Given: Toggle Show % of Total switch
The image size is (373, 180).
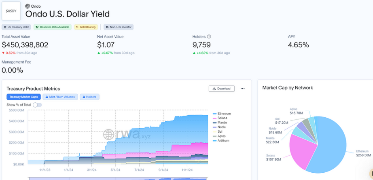Looking at the screenshot, I should point(37,105).
